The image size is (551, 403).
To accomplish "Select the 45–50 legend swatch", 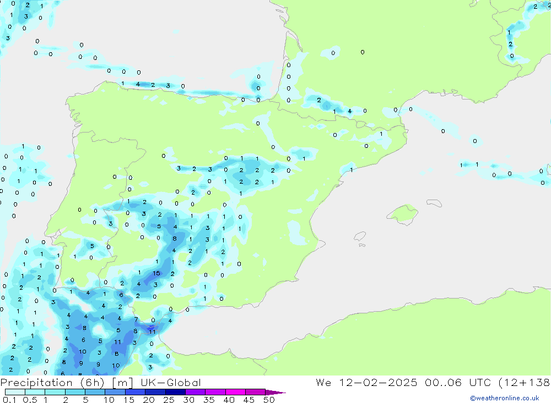I will pyautogui.click(x=256, y=392).
